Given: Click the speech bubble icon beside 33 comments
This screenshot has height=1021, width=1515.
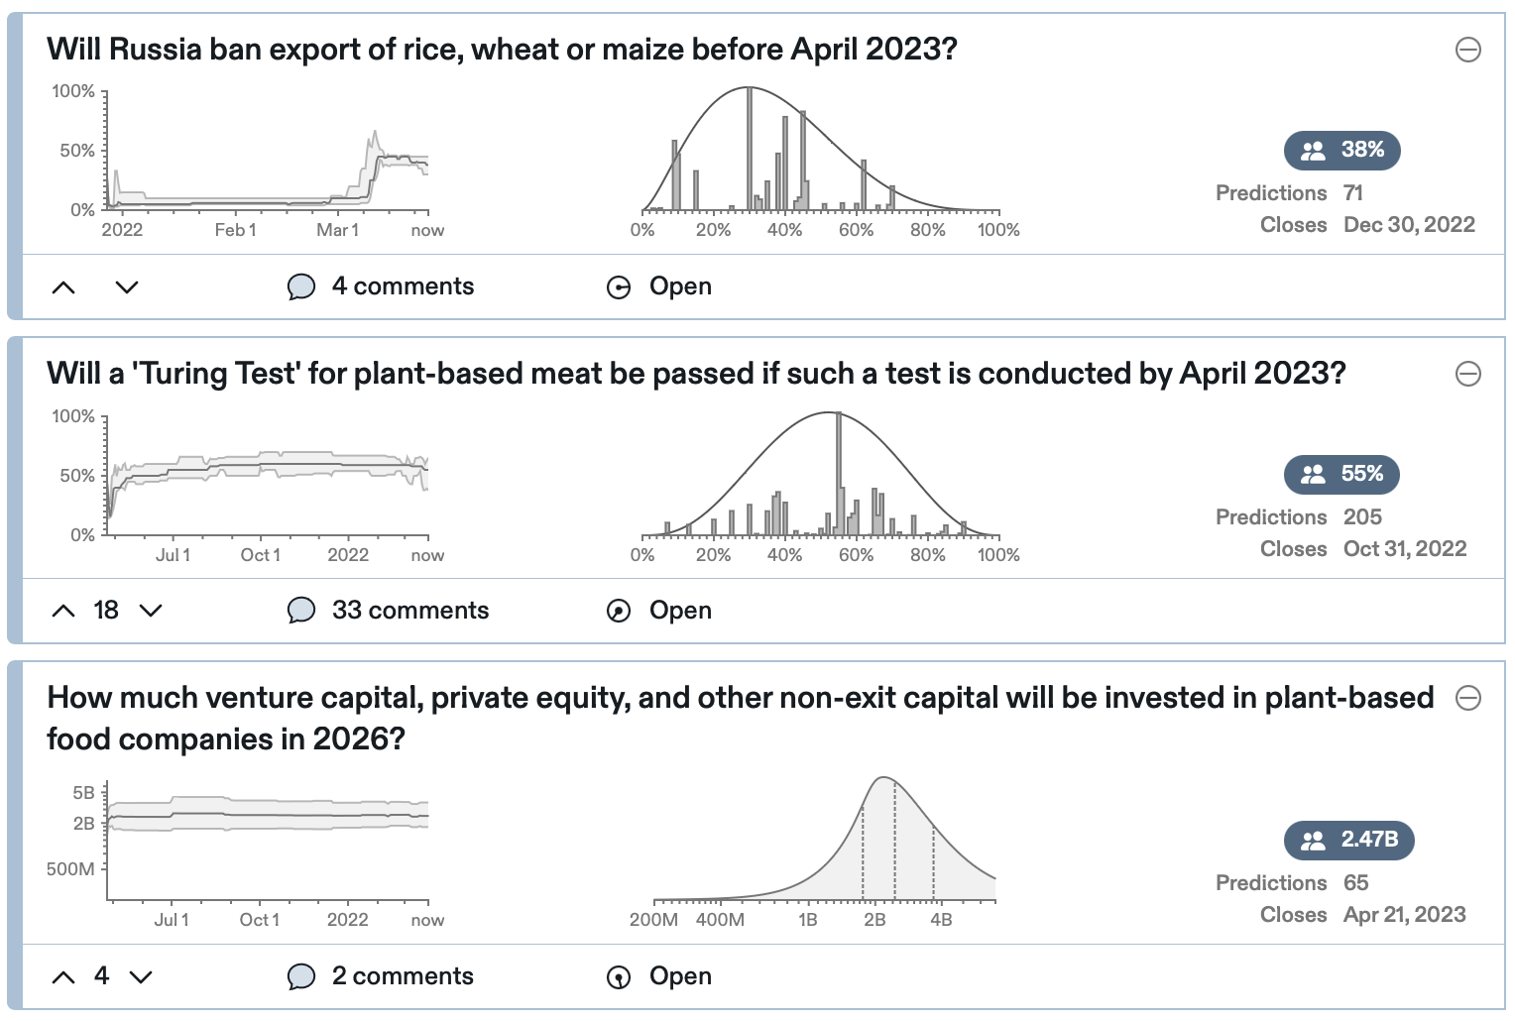Looking at the screenshot, I should (x=300, y=611).
